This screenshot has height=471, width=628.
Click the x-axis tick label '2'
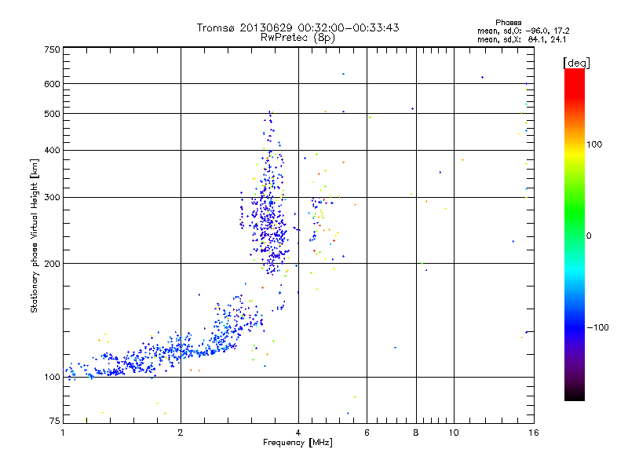coord(181,433)
